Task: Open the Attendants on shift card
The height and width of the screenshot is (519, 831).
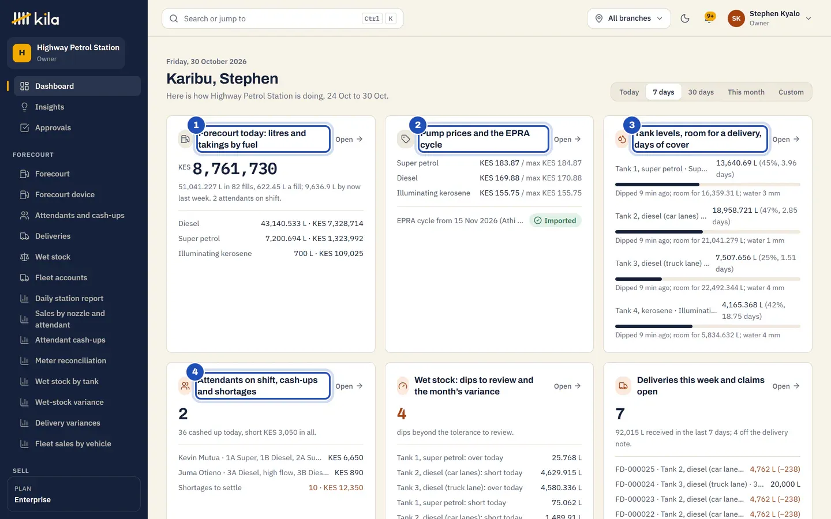Action: click(349, 386)
